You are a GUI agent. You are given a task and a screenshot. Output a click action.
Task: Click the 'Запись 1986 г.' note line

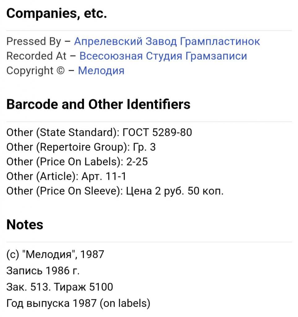43,271
